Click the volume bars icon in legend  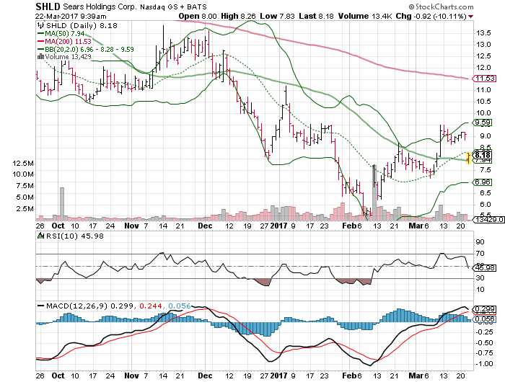pyautogui.click(x=41, y=57)
